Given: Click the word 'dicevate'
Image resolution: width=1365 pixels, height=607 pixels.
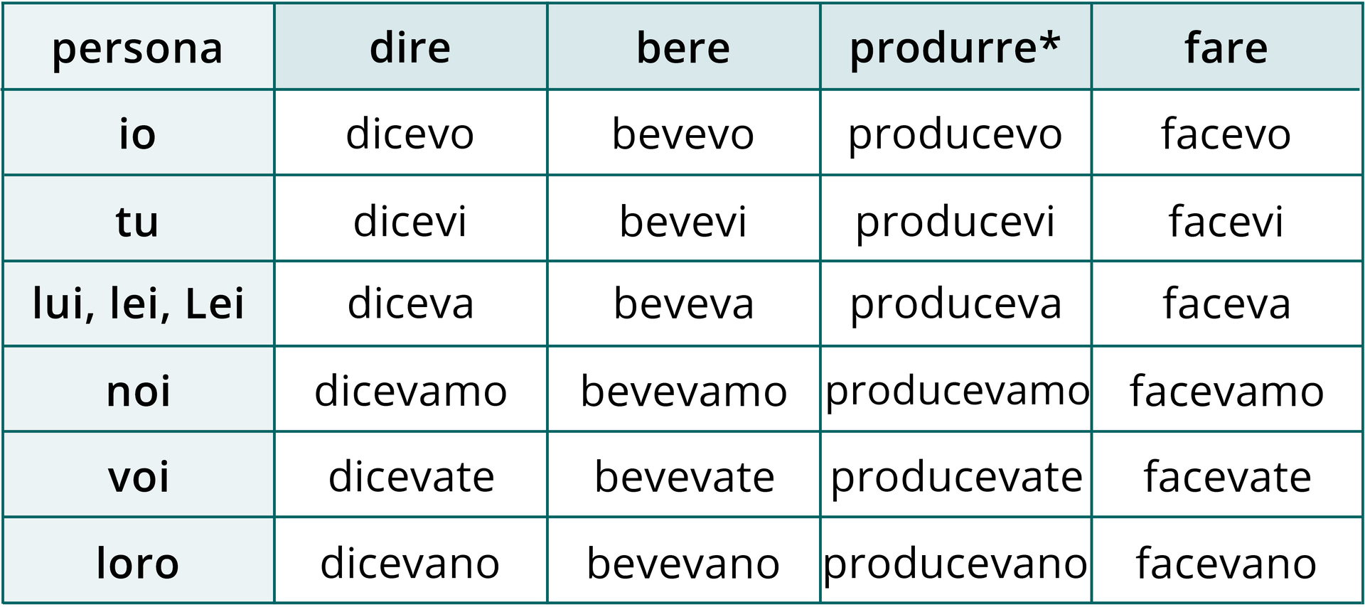Looking at the screenshot, I should [411, 476].
